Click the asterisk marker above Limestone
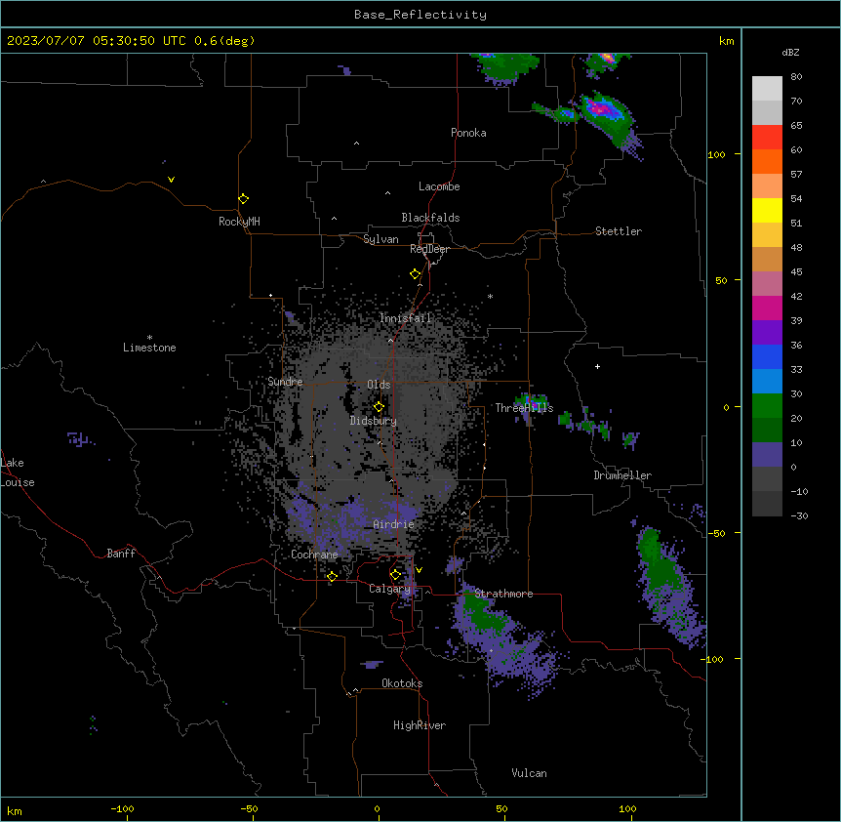The image size is (841, 822). [149, 338]
